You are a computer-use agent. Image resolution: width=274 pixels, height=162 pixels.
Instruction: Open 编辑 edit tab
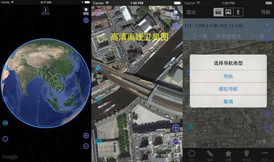pyautogui.click(x=210, y=155)
